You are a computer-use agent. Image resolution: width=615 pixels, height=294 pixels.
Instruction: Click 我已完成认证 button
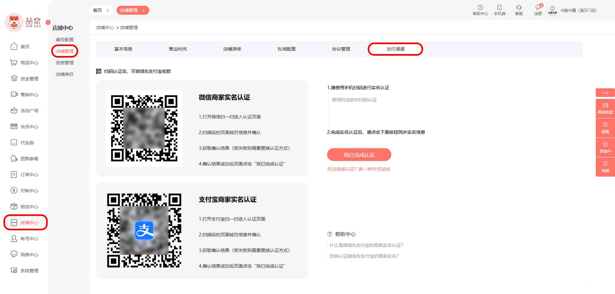tap(359, 155)
